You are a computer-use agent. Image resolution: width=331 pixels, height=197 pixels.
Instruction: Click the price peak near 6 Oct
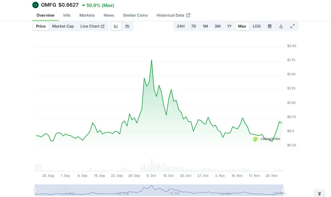(151, 60)
